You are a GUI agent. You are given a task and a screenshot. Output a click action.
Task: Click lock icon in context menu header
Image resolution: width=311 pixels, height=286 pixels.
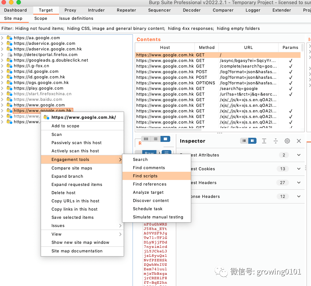click(x=46, y=117)
